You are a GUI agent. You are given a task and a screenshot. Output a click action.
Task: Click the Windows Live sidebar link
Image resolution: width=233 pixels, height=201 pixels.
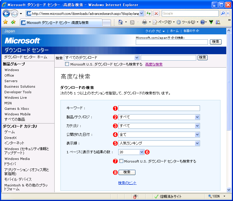pyautogui.click(x=15, y=98)
